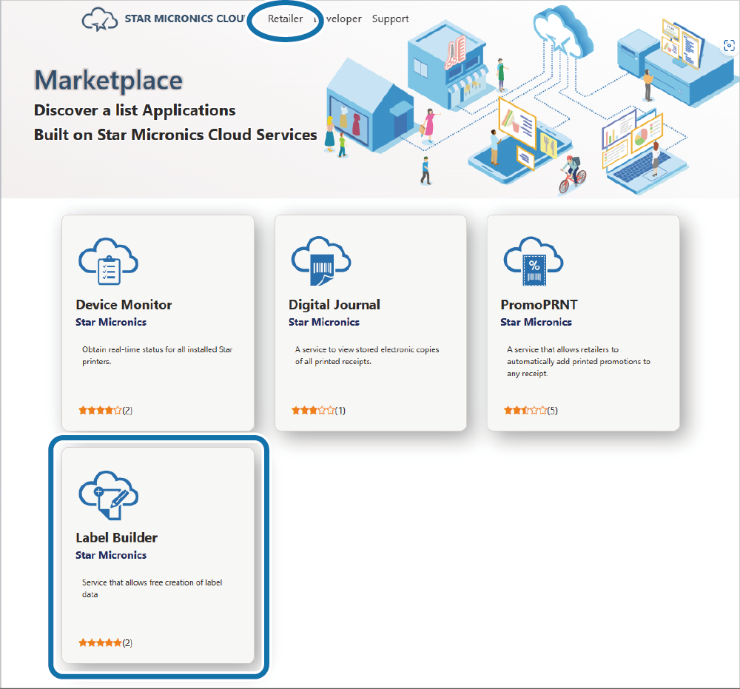Open the Label Builder app title
Viewport: 740px width, 689px height.
click(x=117, y=537)
